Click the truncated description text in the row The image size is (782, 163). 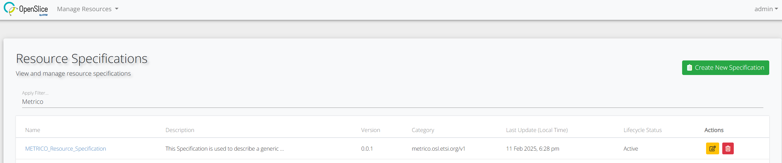(225, 149)
